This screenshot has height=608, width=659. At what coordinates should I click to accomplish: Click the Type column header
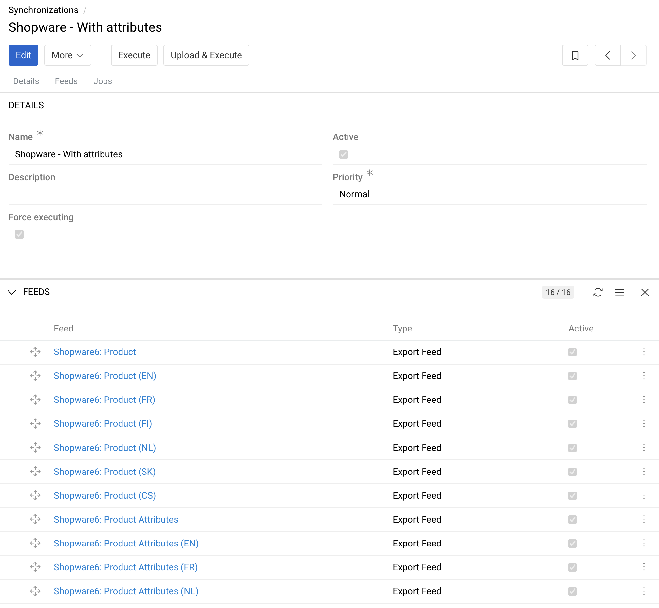coord(403,328)
